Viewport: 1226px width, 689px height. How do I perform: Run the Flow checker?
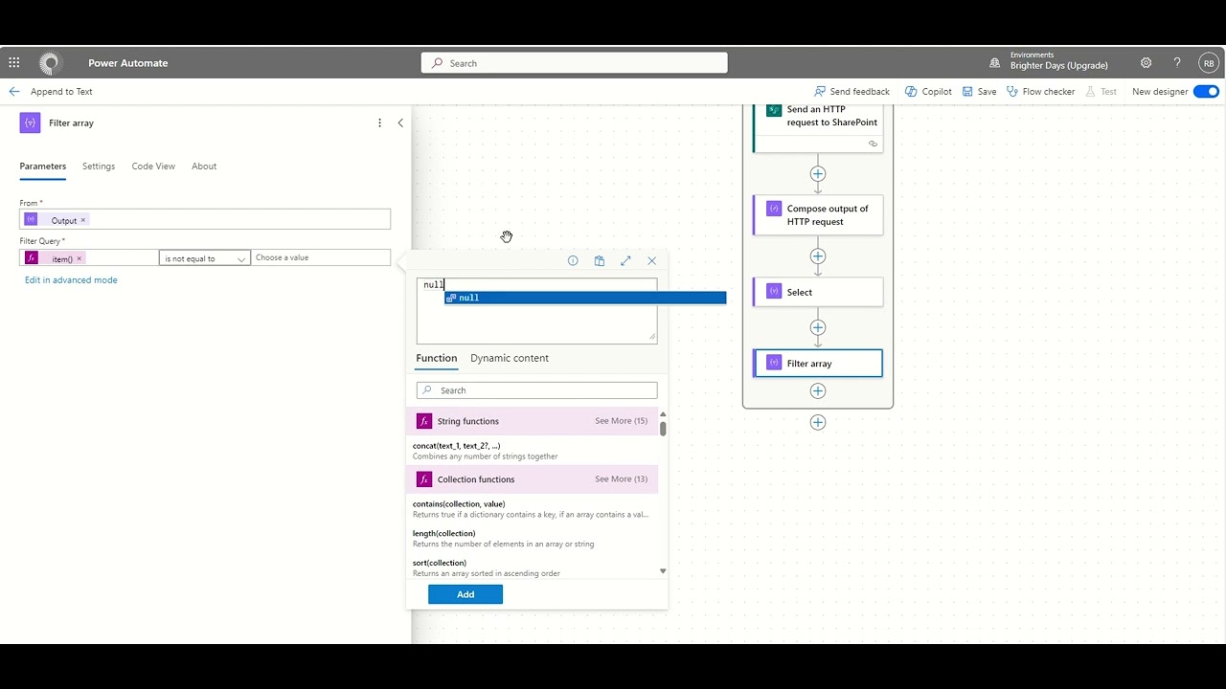point(1040,92)
